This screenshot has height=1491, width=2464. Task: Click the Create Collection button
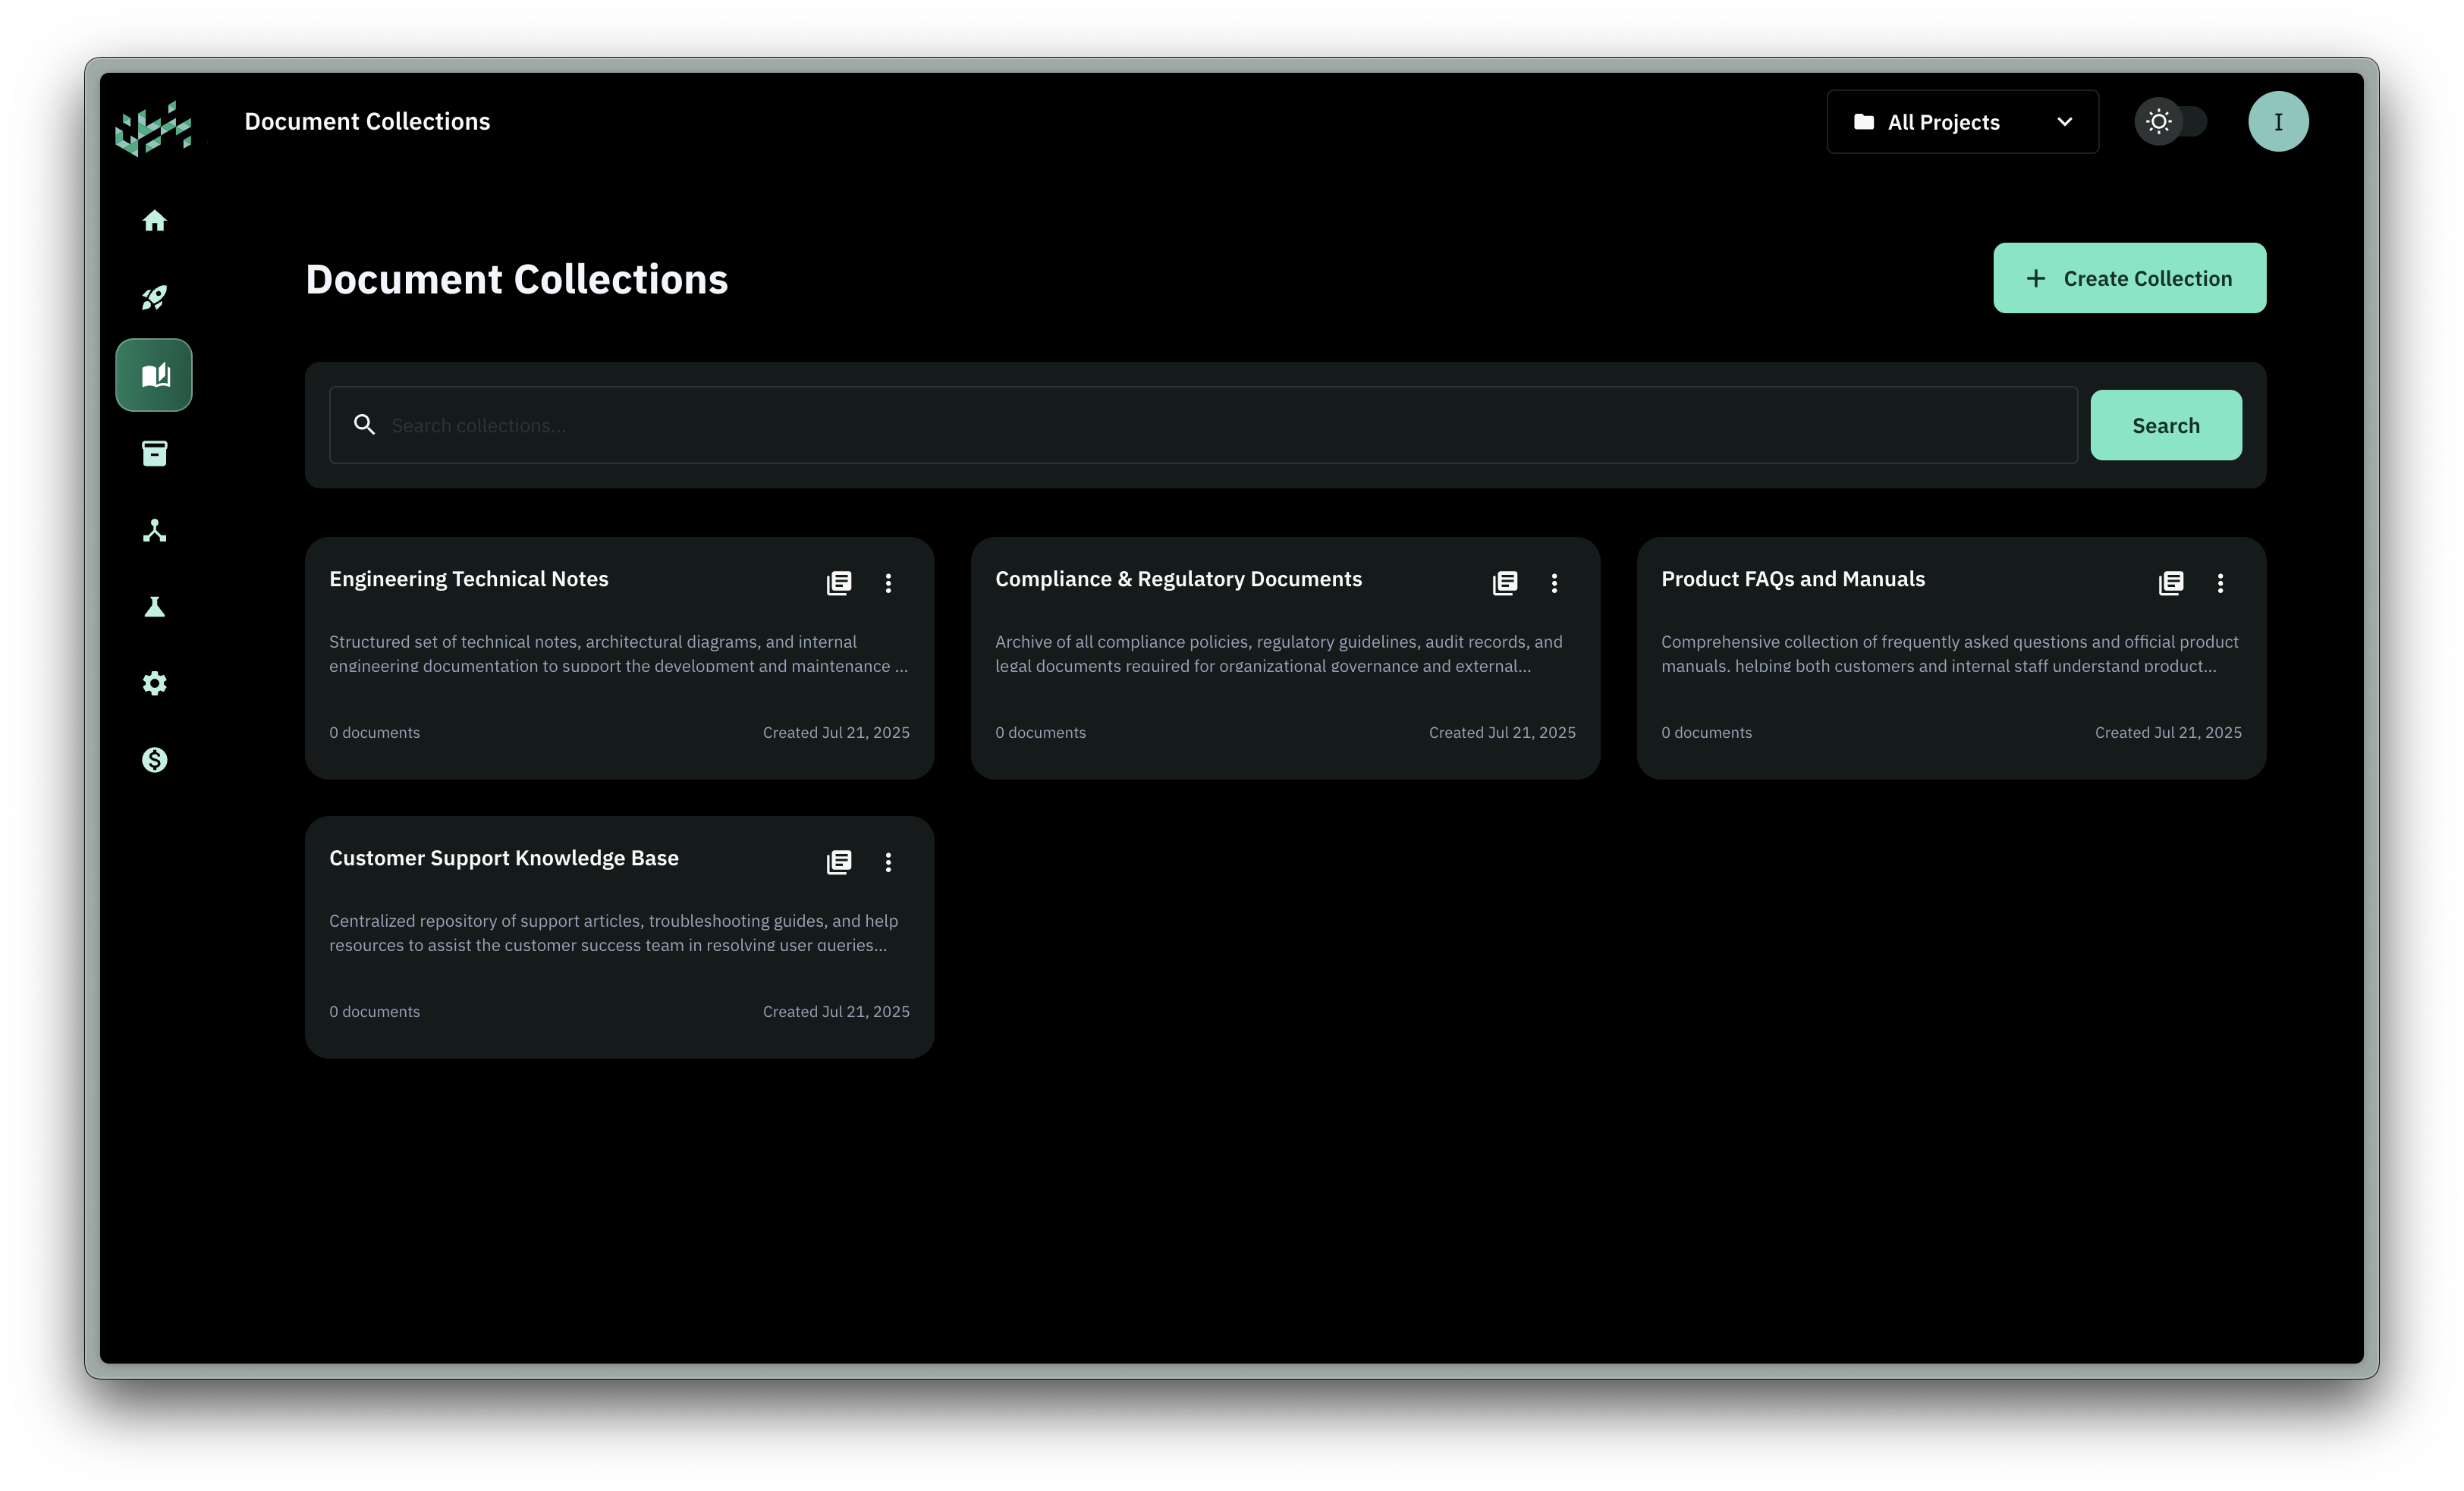pyautogui.click(x=2129, y=278)
